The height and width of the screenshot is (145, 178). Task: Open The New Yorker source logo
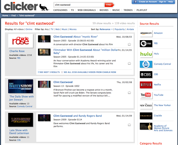(146, 106)
